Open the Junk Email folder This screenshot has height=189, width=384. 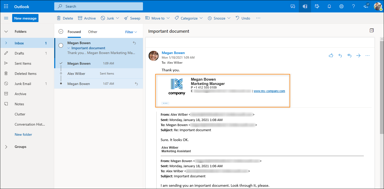27,84
